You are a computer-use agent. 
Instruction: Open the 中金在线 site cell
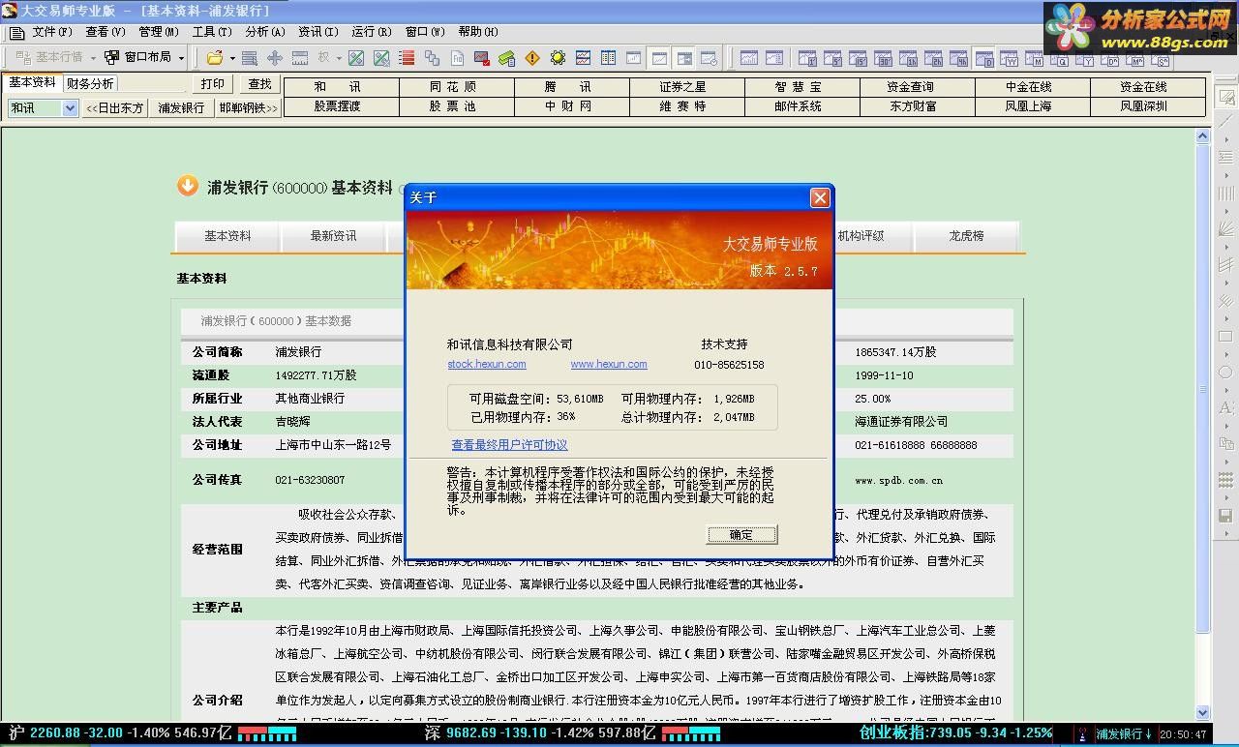coord(1028,87)
